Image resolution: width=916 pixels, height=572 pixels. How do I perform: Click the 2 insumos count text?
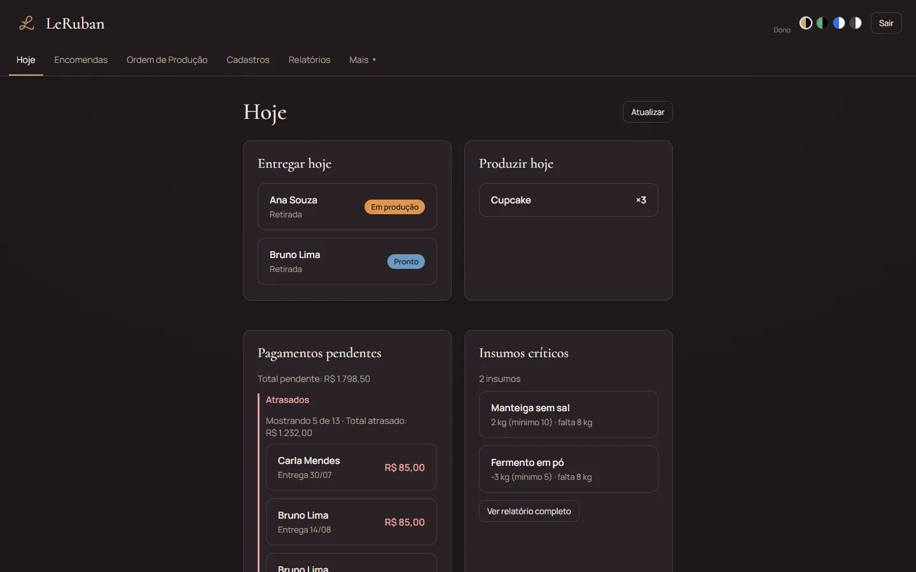click(499, 379)
